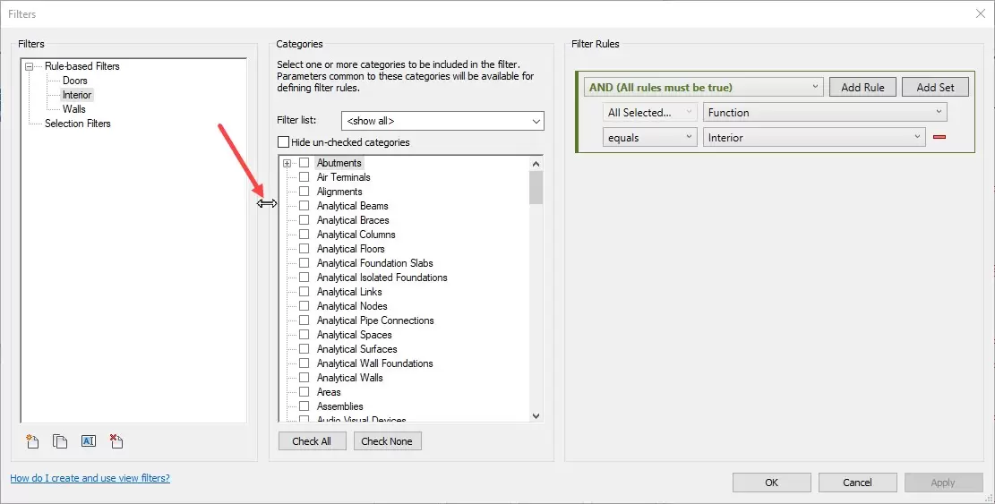Open the Function parameter combo box

coord(825,113)
